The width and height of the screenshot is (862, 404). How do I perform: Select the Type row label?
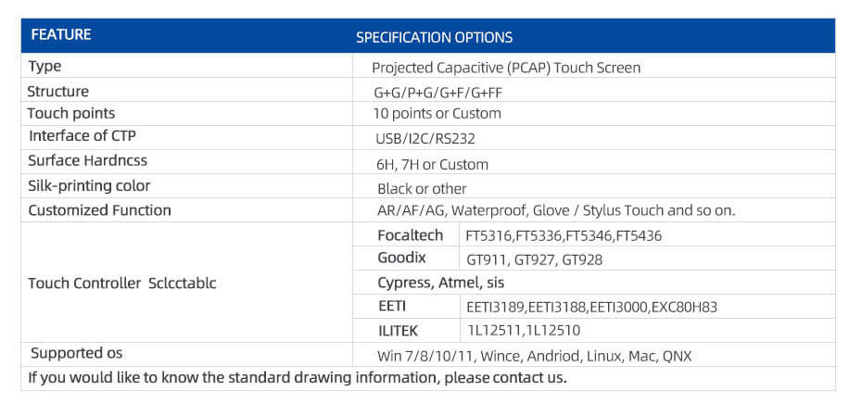coord(45,67)
